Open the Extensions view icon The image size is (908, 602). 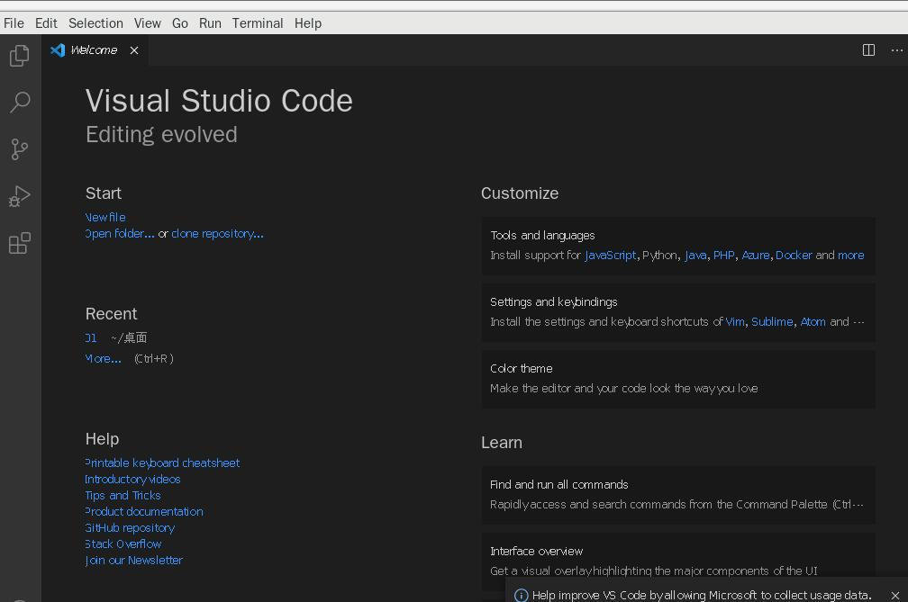[x=20, y=243]
